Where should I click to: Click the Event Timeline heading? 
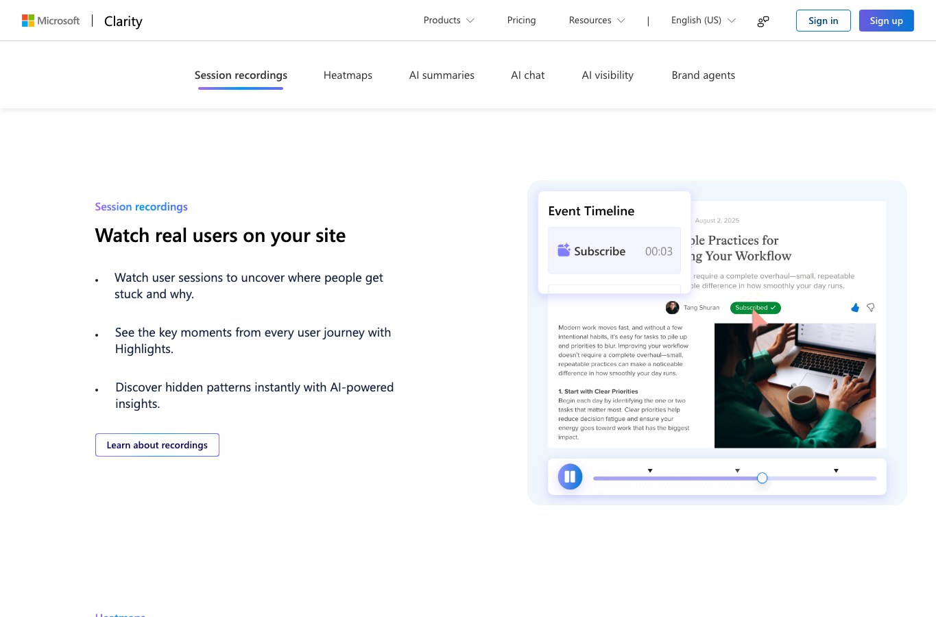(591, 211)
